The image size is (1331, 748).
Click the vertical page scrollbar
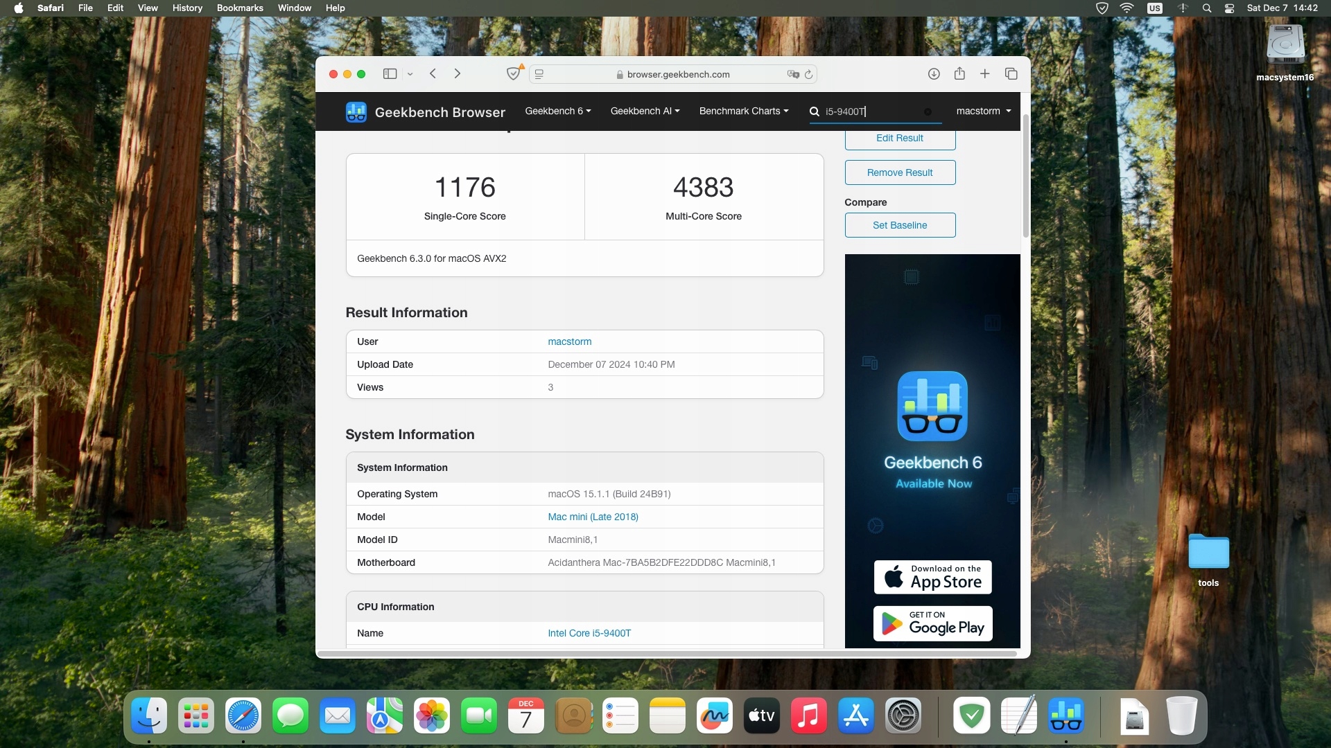(1025, 177)
